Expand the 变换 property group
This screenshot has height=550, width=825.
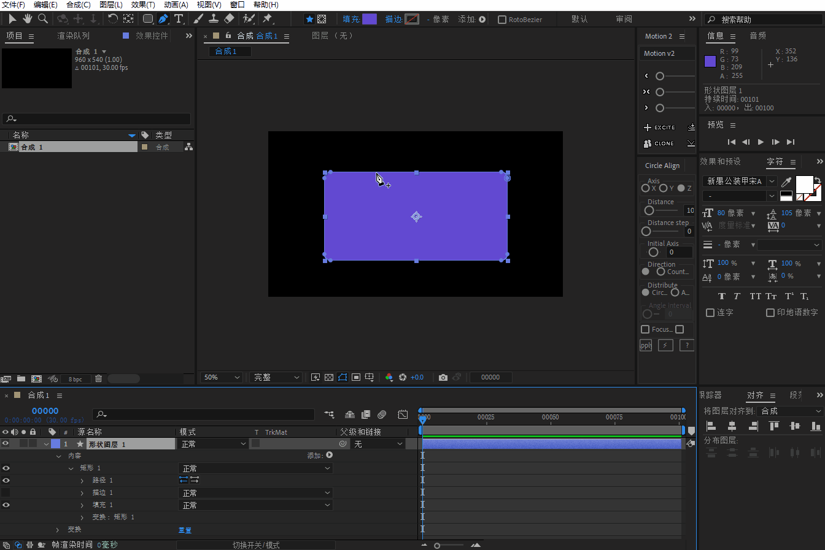pyautogui.click(x=58, y=529)
